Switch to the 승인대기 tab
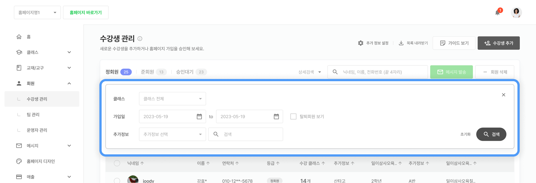 [x=185, y=72]
